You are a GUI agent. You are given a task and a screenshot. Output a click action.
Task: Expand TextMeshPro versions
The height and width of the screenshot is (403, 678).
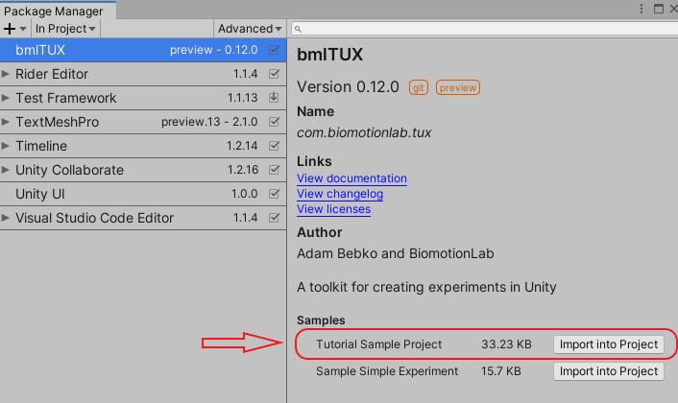[5, 122]
